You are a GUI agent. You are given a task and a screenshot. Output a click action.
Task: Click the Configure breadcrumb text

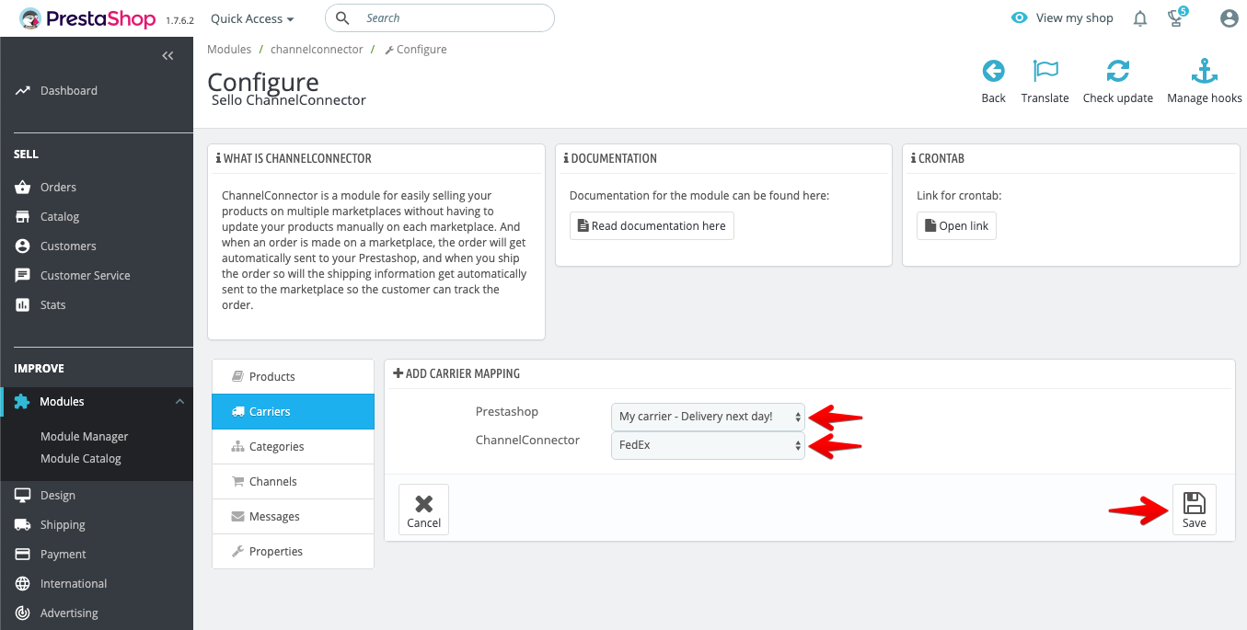pyautogui.click(x=421, y=50)
